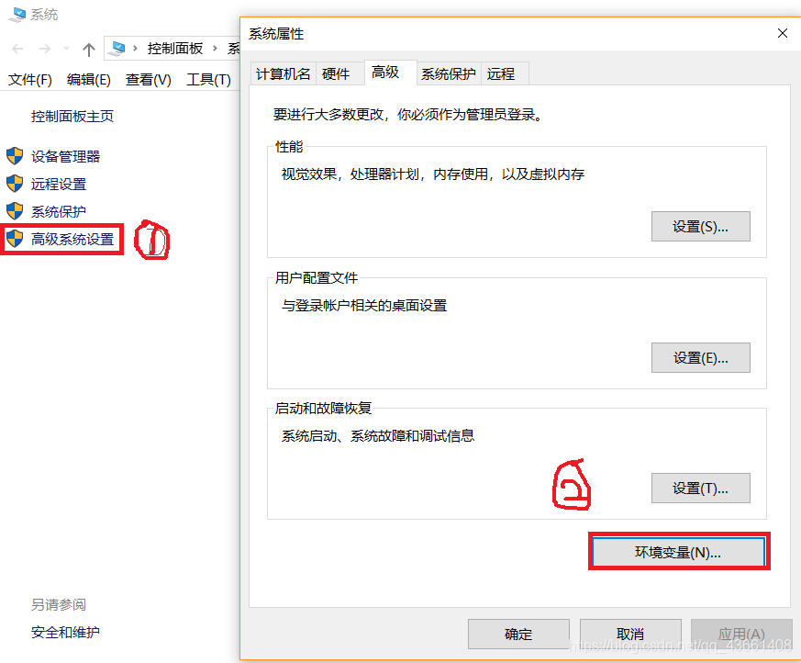801x663 pixels.
Task: Click the shield icon beside 设备管理器
Action: pyautogui.click(x=15, y=156)
